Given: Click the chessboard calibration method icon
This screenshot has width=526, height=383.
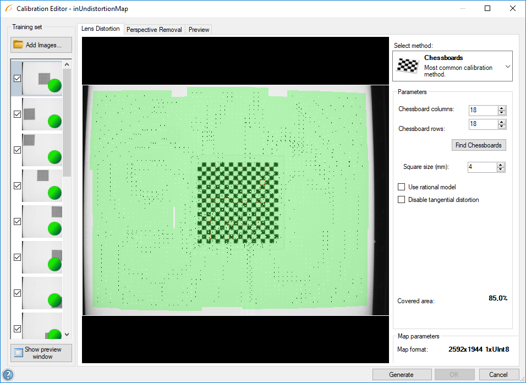Looking at the screenshot, I should point(408,65).
